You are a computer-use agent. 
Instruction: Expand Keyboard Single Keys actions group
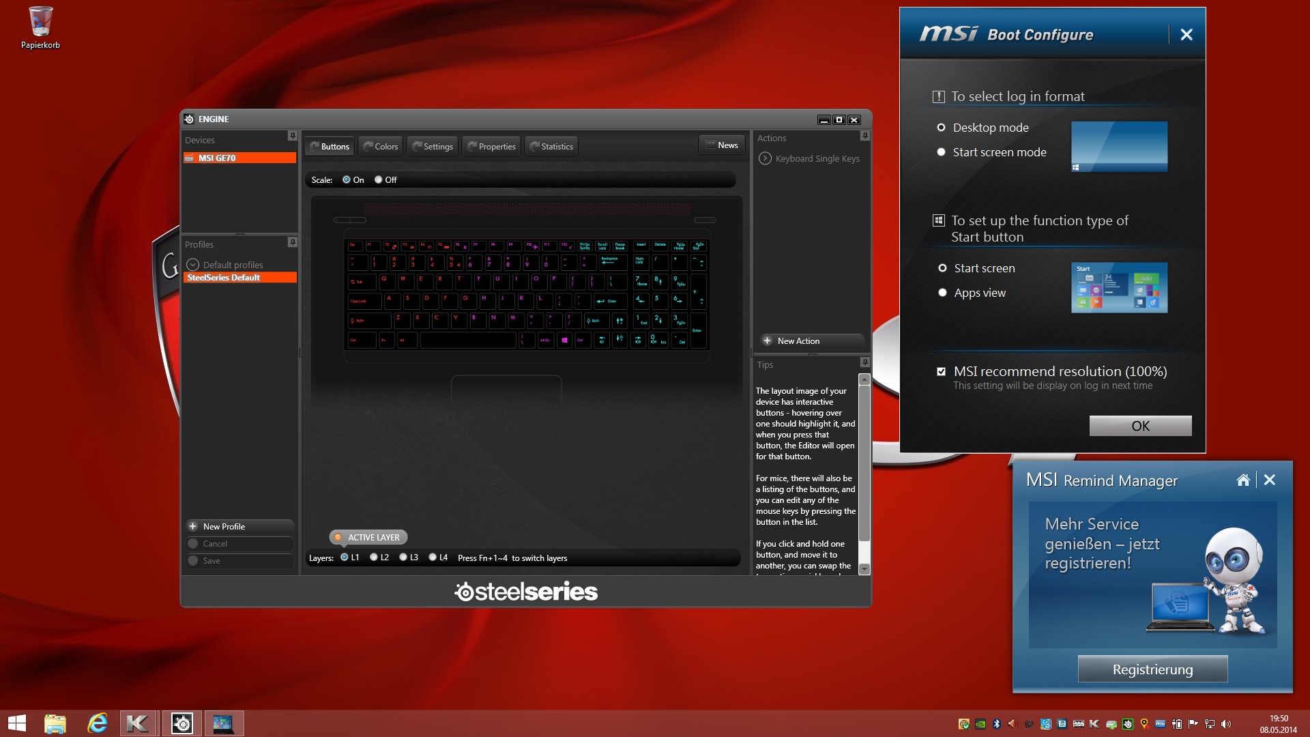[x=765, y=158]
